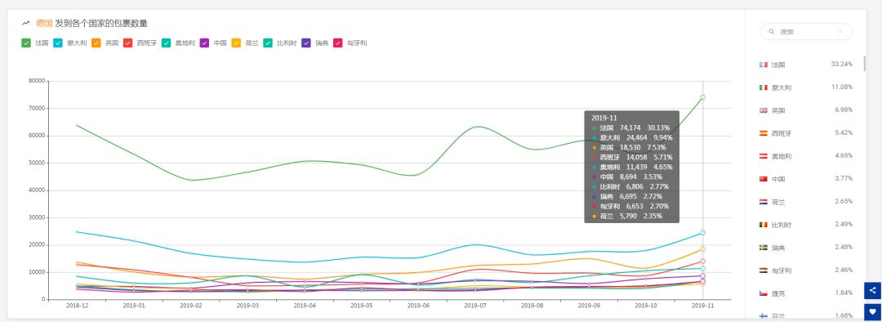This screenshot has width=882, height=322.
Task: Click the heart favorite icon button
Action: click(x=872, y=311)
